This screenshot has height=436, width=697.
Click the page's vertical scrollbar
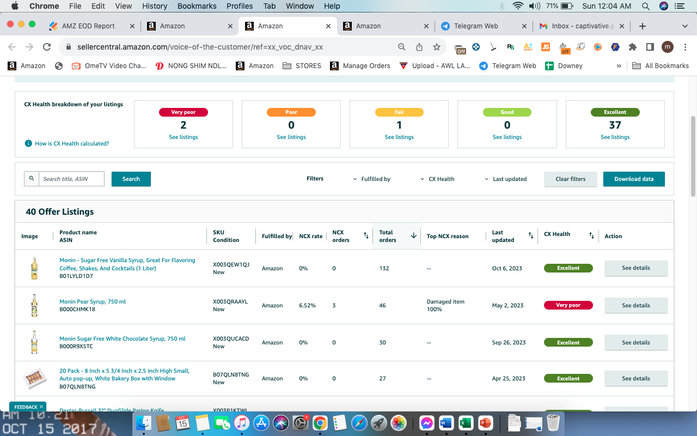pyautogui.click(x=693, y=156)
